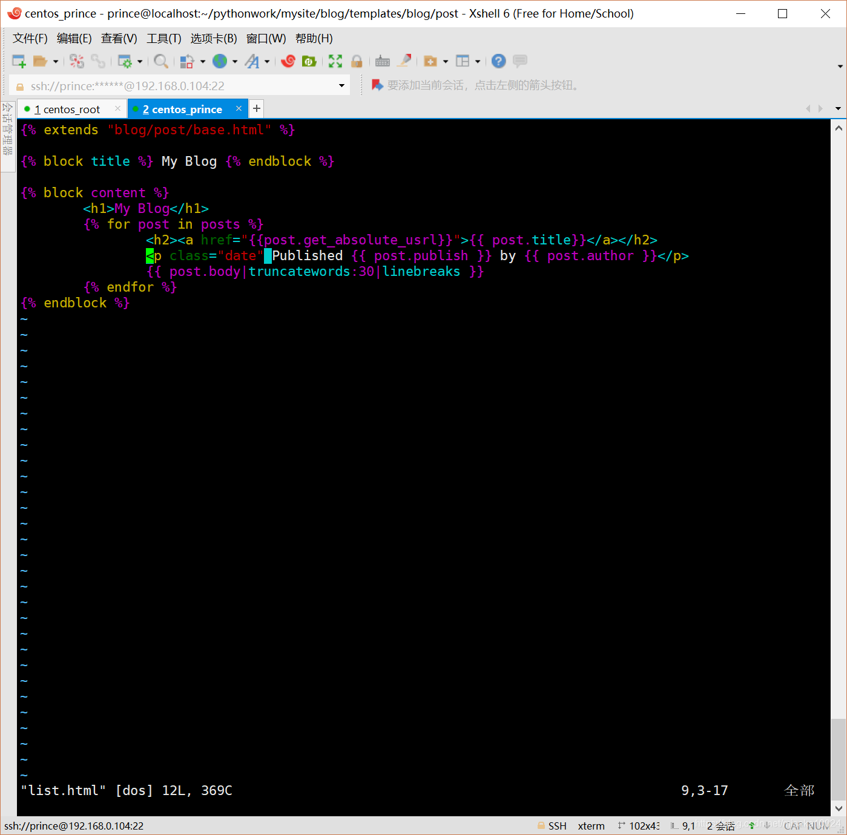847x835 pixels.
Task: Open the 窗口(W) menu
Action: (x=266, y=39)
